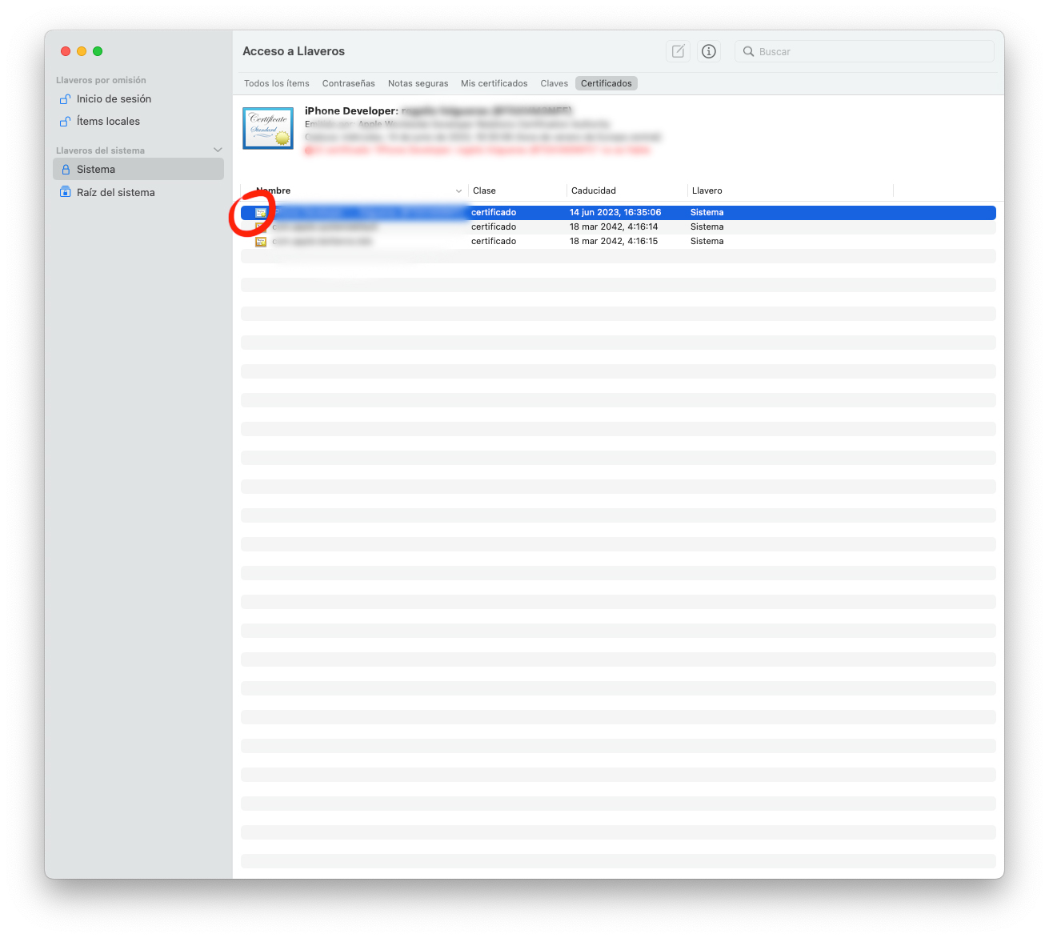Viewport: 1049px width, 938px height.
Task: Click the certificate preview thumbnail above the list
Action: click(267, 128)
